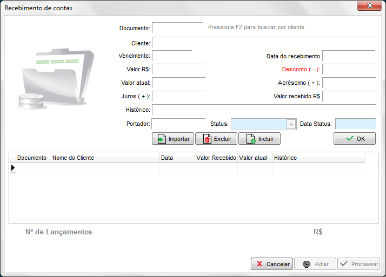
Task: Click the Documento input field
Action: point(178,28)
